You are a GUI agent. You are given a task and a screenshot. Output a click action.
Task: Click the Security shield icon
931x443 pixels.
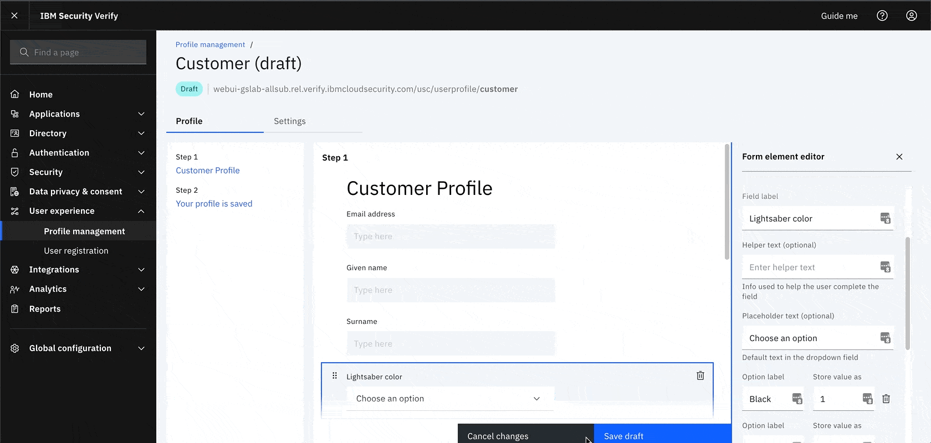15,172
